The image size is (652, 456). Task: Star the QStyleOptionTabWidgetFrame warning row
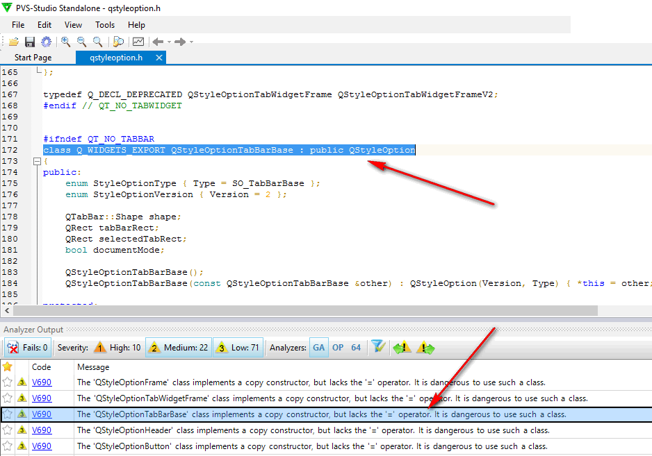(x=7, y=398)
